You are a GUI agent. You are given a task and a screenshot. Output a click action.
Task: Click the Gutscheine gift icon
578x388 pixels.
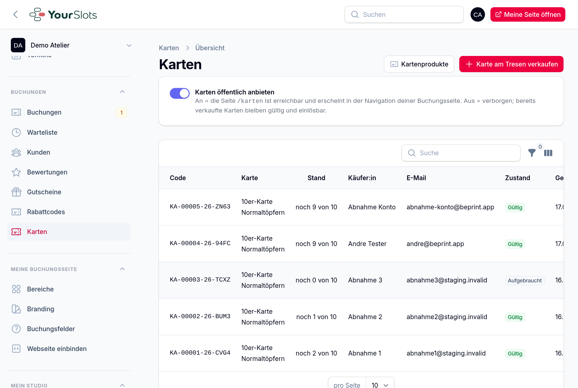16,192
